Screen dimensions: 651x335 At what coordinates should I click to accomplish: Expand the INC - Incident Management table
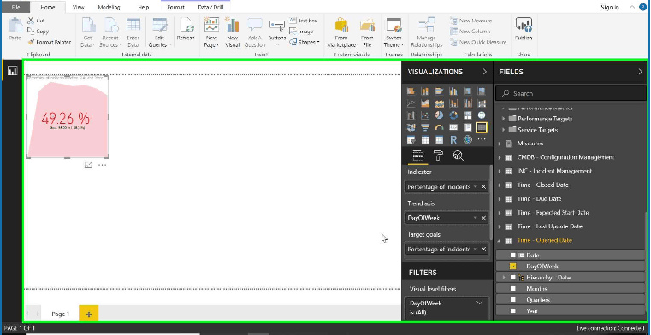[500, 171]
